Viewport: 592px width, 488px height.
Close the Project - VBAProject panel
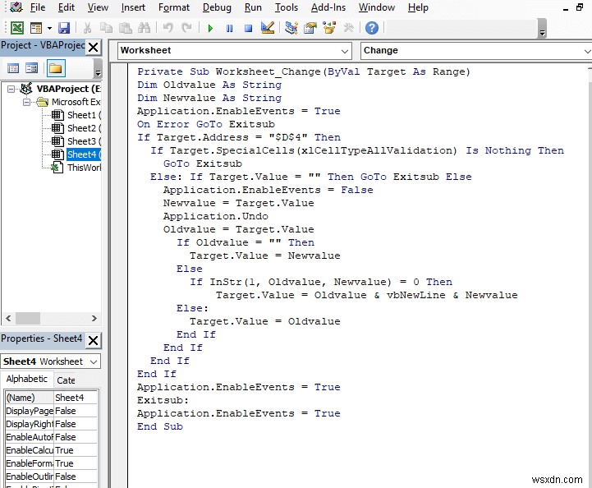[93, 47]
